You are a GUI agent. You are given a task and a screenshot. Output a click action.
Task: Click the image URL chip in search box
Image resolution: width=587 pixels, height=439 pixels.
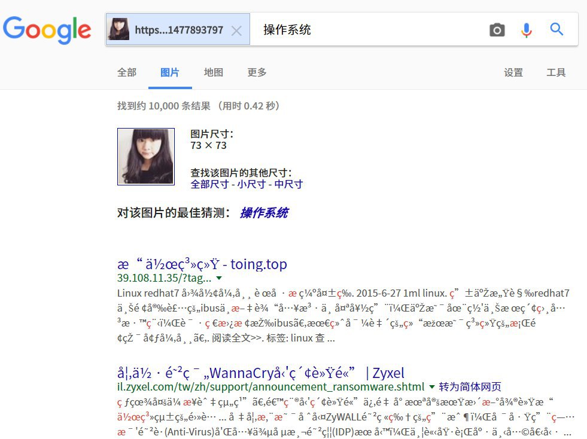[x=178, y=29]
